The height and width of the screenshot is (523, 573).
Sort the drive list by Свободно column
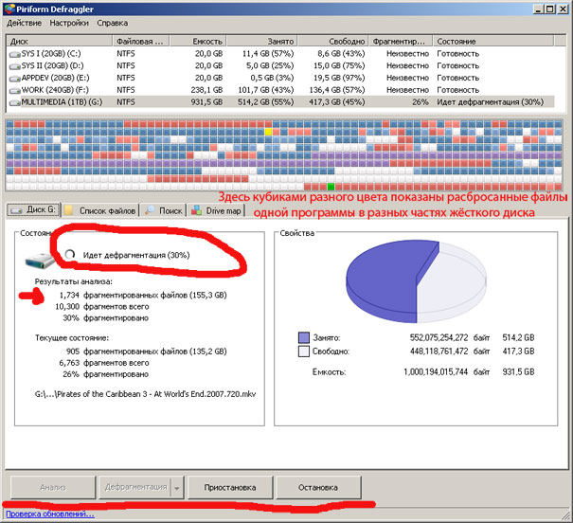coord(348,42)
